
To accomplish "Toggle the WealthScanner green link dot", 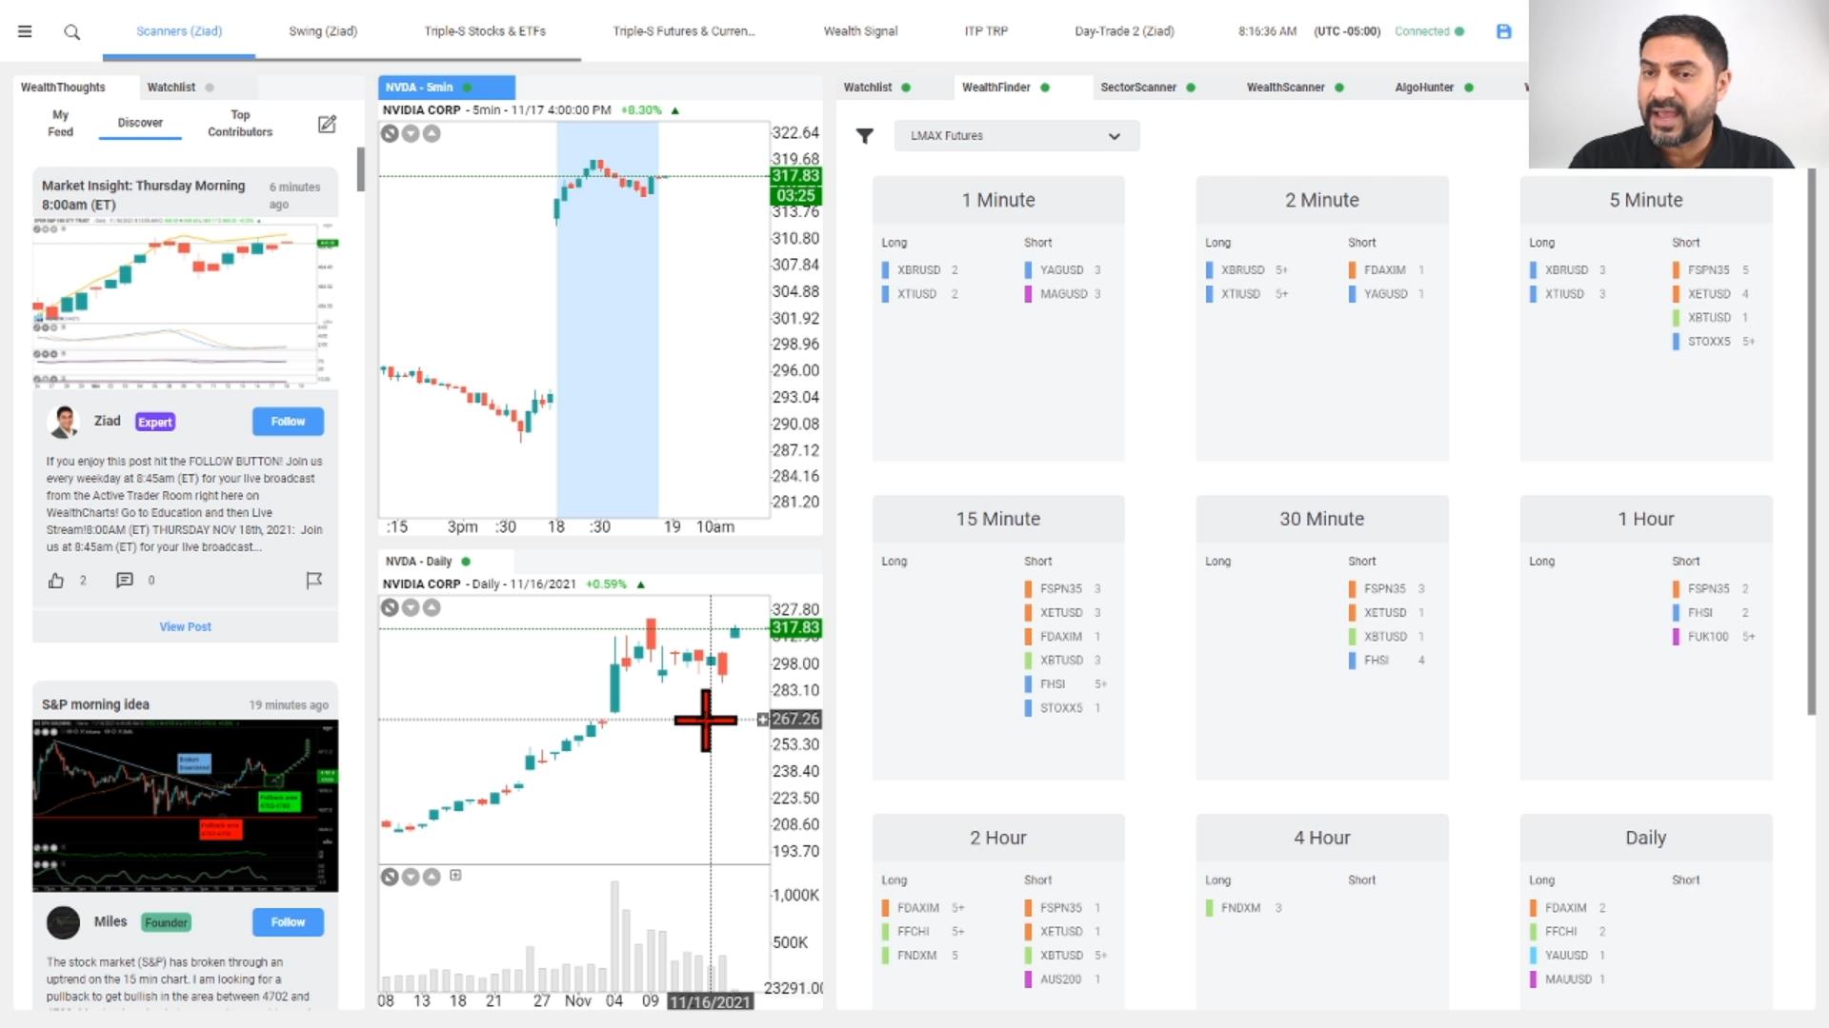I will tap(1339, 88).
